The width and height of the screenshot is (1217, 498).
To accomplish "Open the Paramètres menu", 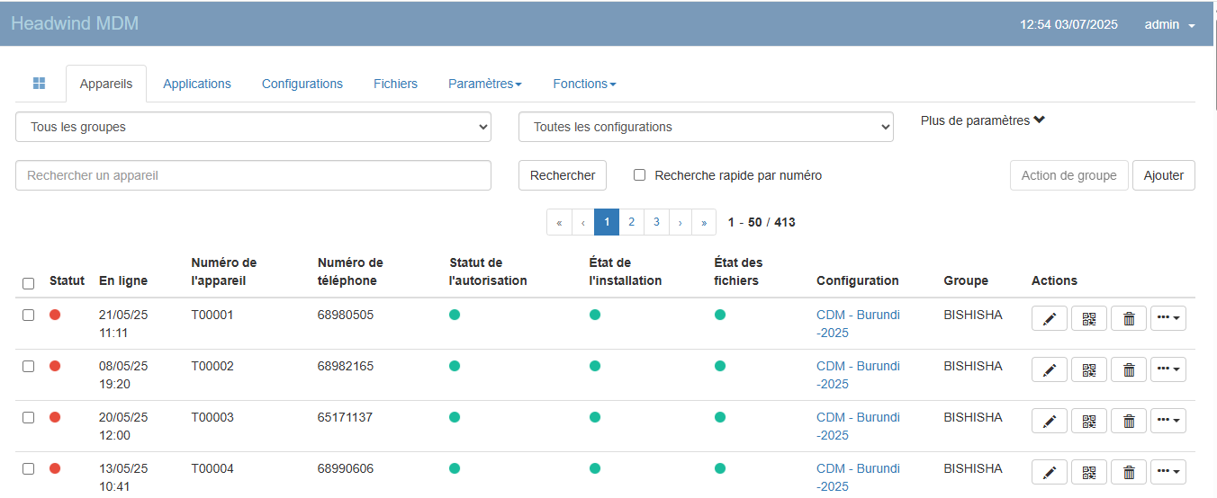I will pos(484,84).
